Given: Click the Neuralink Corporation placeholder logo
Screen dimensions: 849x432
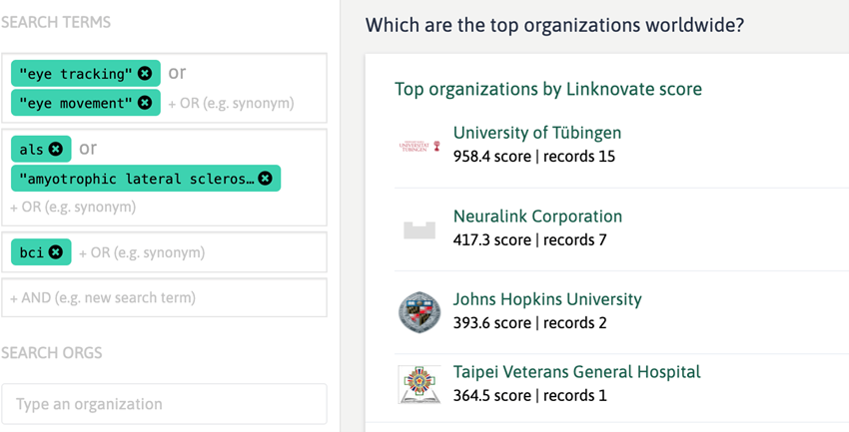Looking at the screenshot, I should click(x=419, y=229).
